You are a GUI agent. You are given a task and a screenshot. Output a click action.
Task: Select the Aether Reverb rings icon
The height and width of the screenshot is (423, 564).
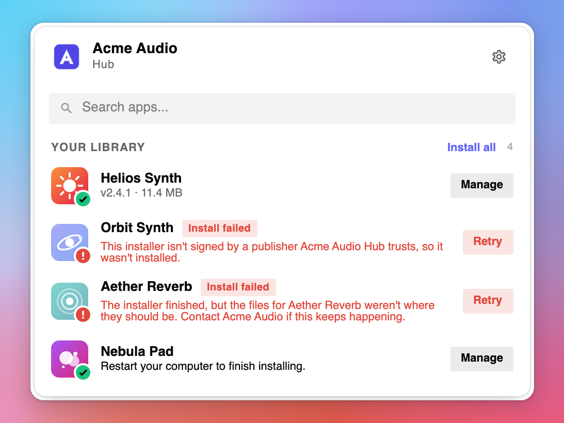click(70, 301)
